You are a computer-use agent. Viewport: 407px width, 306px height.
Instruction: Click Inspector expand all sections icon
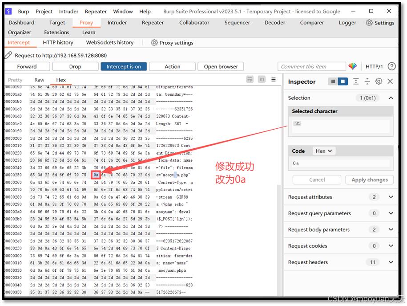[356, 82]
